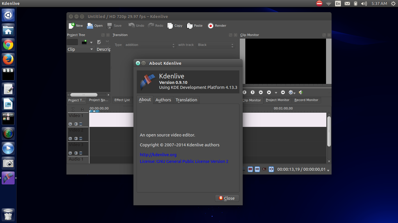Click the rewind button in Clip Monitor
398x223 pixels.
tap(261, 92)
